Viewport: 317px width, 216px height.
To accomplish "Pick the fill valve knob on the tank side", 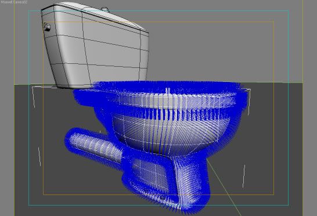I will click(47, 27).
